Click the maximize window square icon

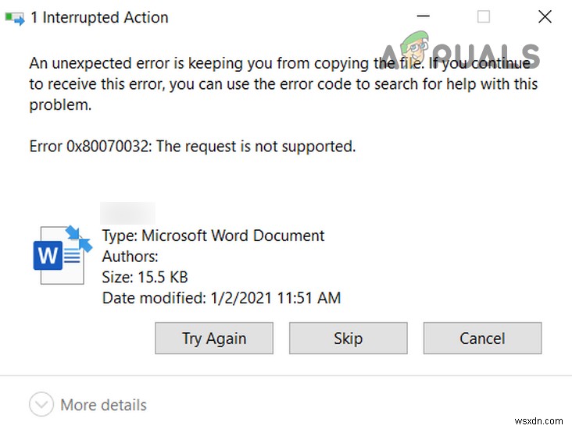484,16
